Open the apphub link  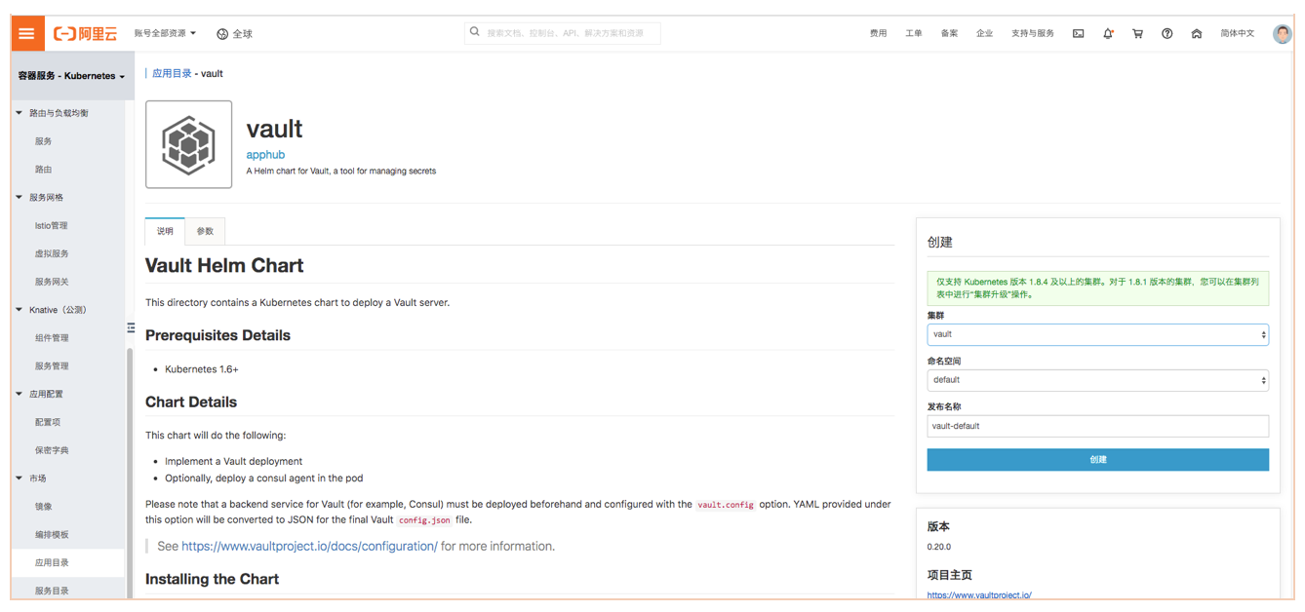point(265,154)
